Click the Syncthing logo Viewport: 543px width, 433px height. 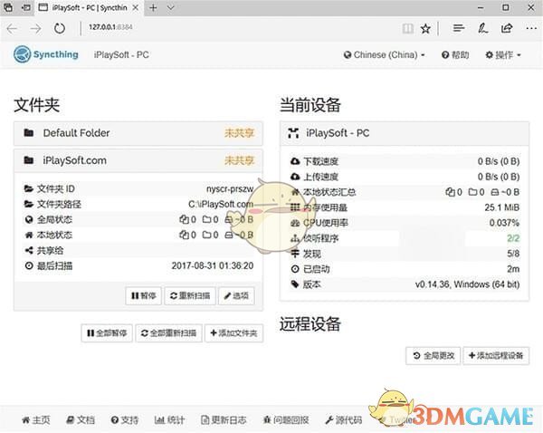pyautogui.click(x=46, y=54)
